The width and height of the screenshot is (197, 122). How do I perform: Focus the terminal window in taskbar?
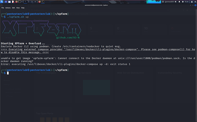(43, 2)
